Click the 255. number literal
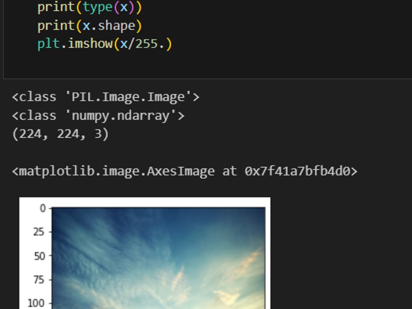The image size is (412, 309). pyautogui.click(x=150, y=44)
